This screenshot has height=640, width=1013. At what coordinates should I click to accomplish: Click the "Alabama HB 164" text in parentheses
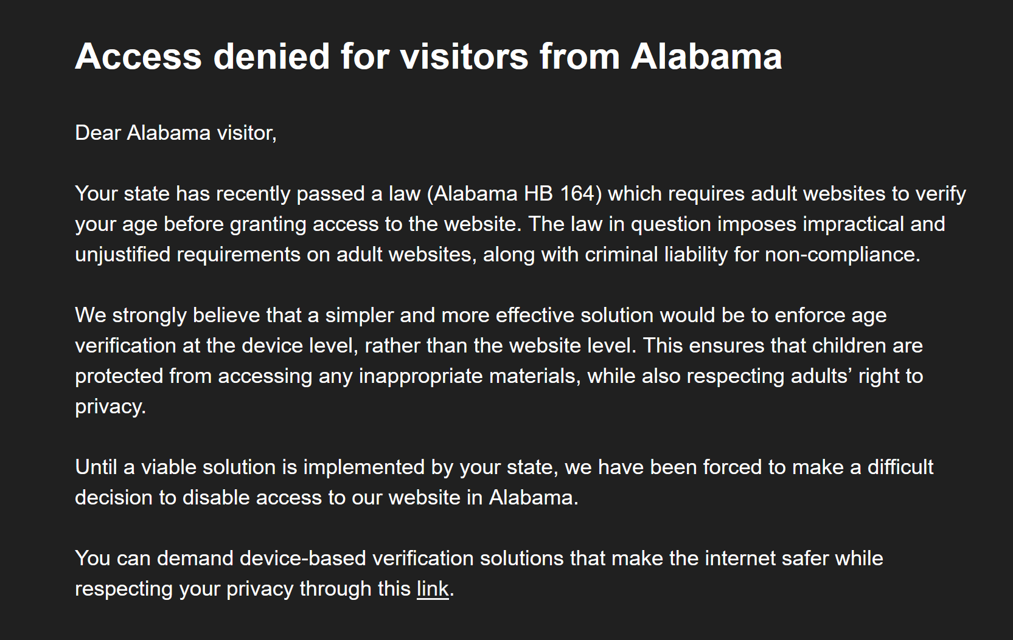514,194
